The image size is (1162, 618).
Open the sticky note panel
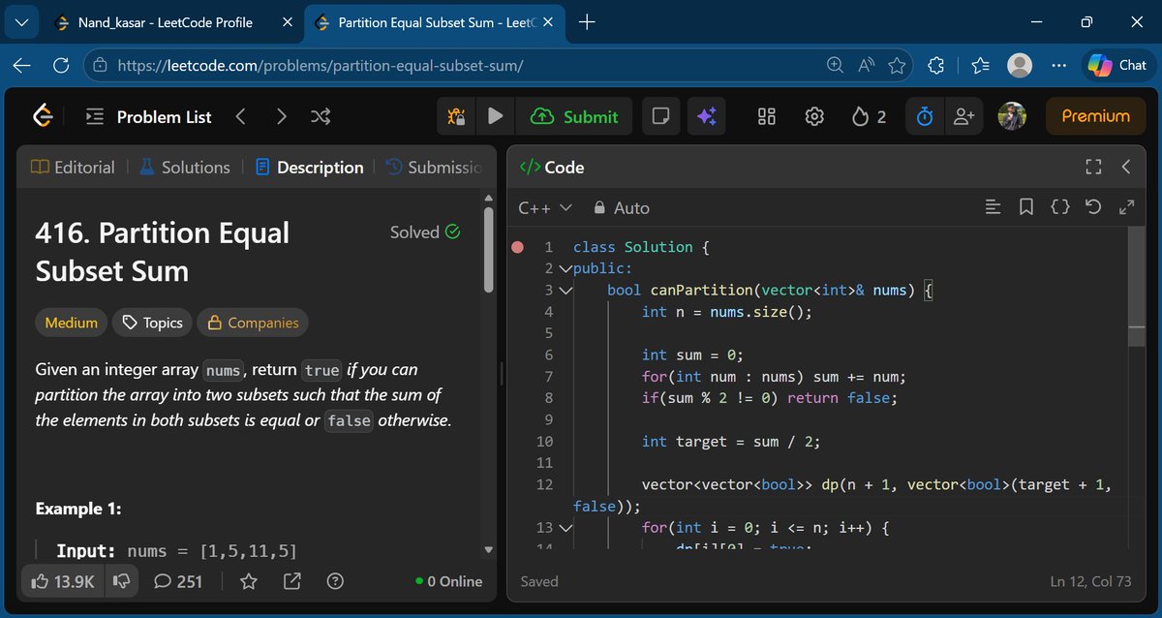coord(660,115)
